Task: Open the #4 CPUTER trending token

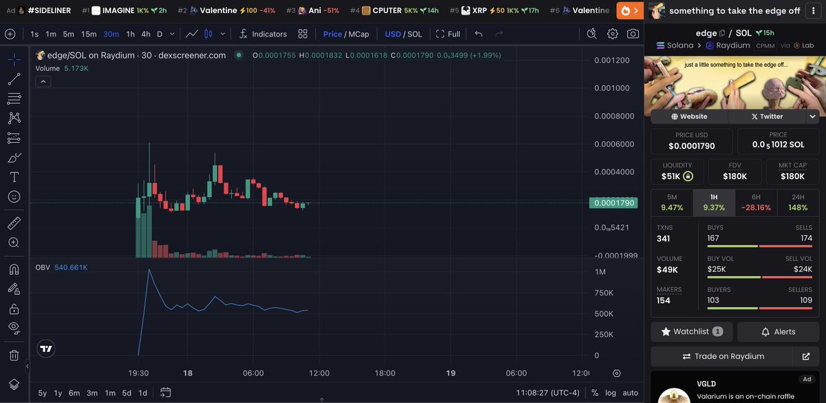Action: pyautogui.click(x=394, y=10)
